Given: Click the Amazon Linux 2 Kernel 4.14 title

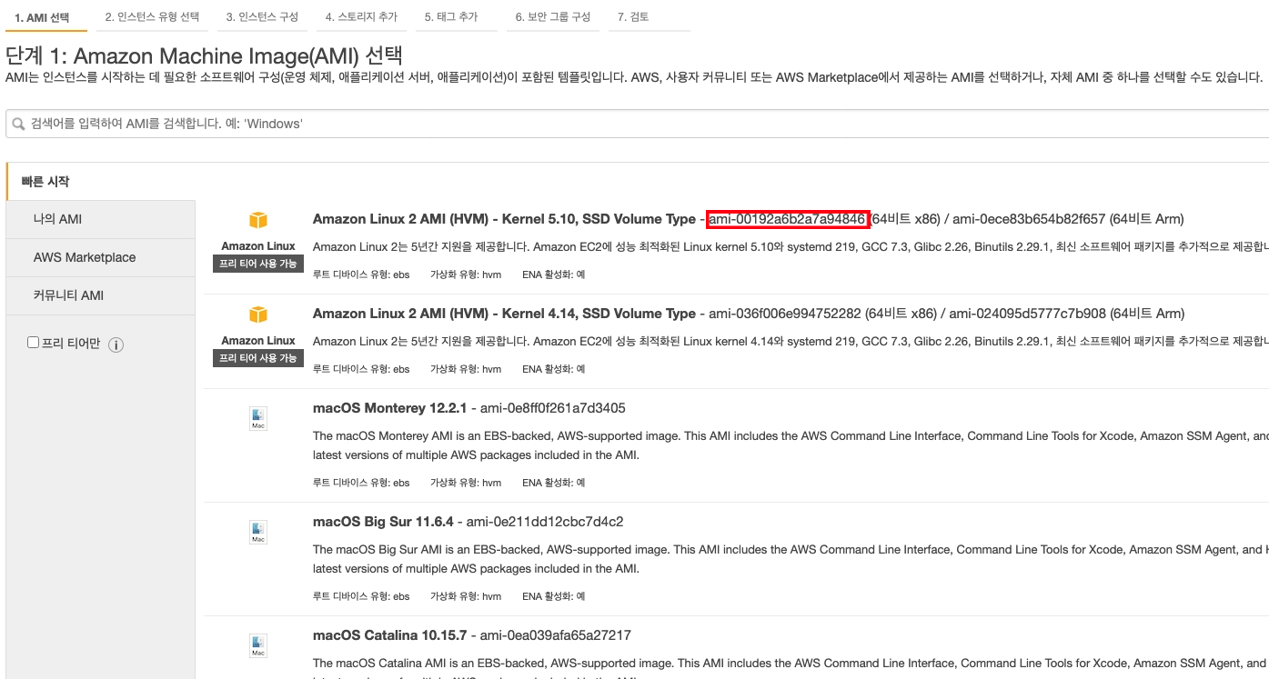Looking at the screenshot, I should coord(504,314).
